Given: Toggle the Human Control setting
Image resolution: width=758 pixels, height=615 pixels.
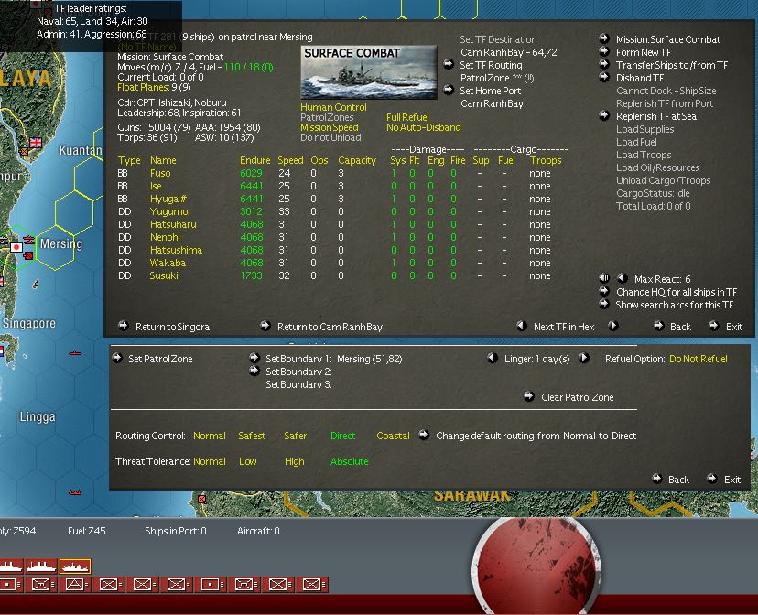Looking at the screenshot, I should [333, 107].
